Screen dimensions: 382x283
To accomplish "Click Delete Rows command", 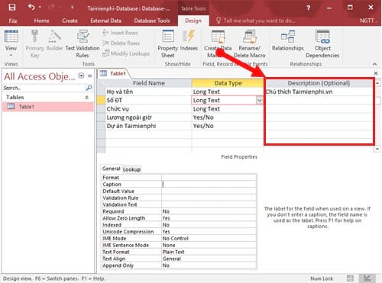I will (121, 43).
